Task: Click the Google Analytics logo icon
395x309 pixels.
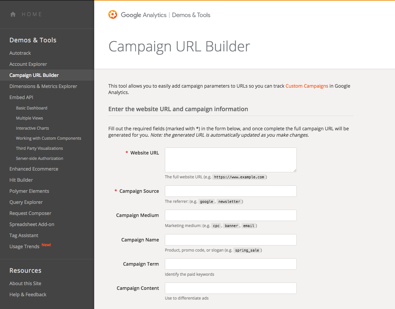Action: coord(113,15)
